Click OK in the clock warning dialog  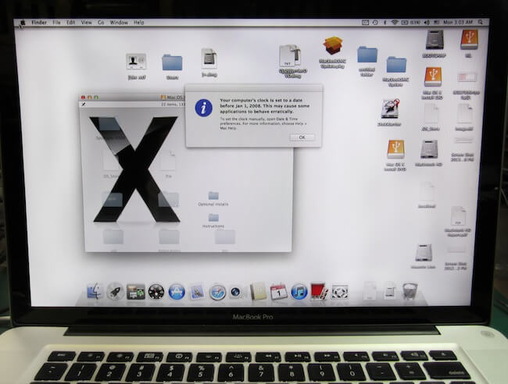(302, 137)
